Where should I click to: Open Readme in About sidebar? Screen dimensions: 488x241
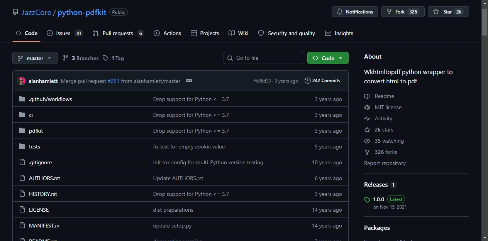tap(379, 96)
